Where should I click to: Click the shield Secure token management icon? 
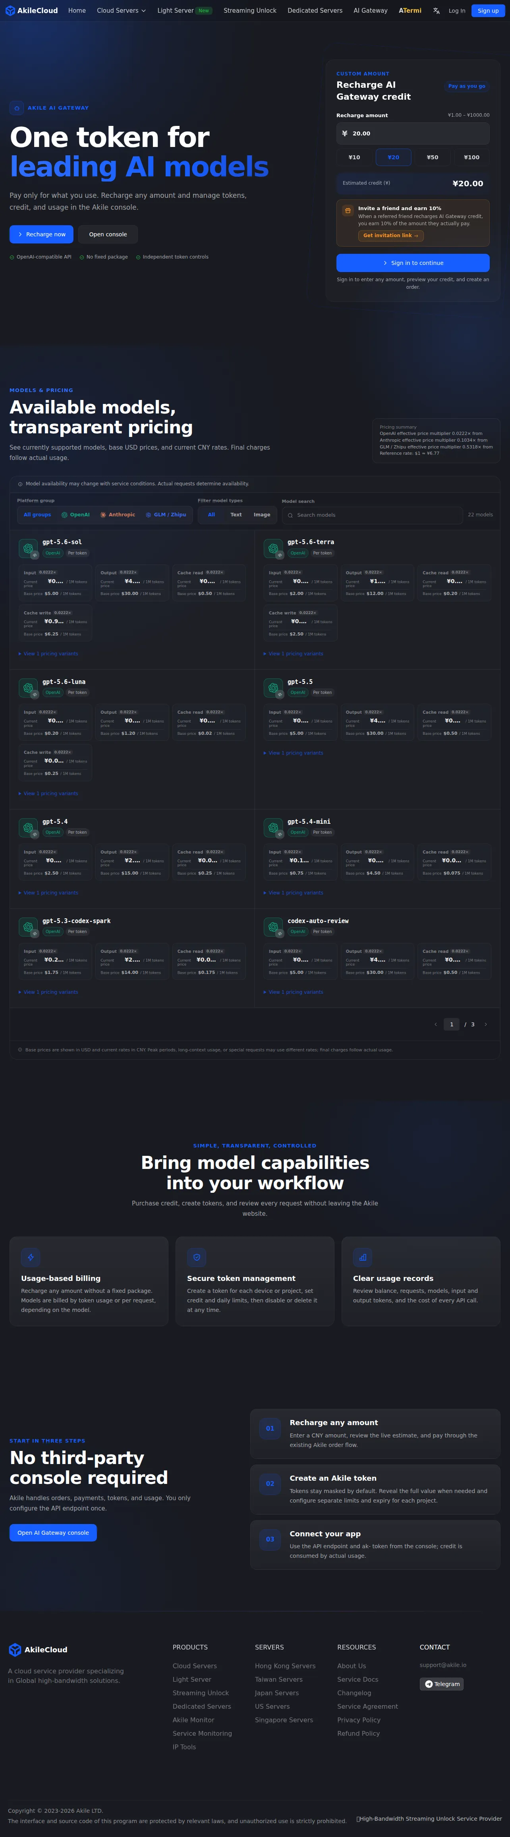196,1257
